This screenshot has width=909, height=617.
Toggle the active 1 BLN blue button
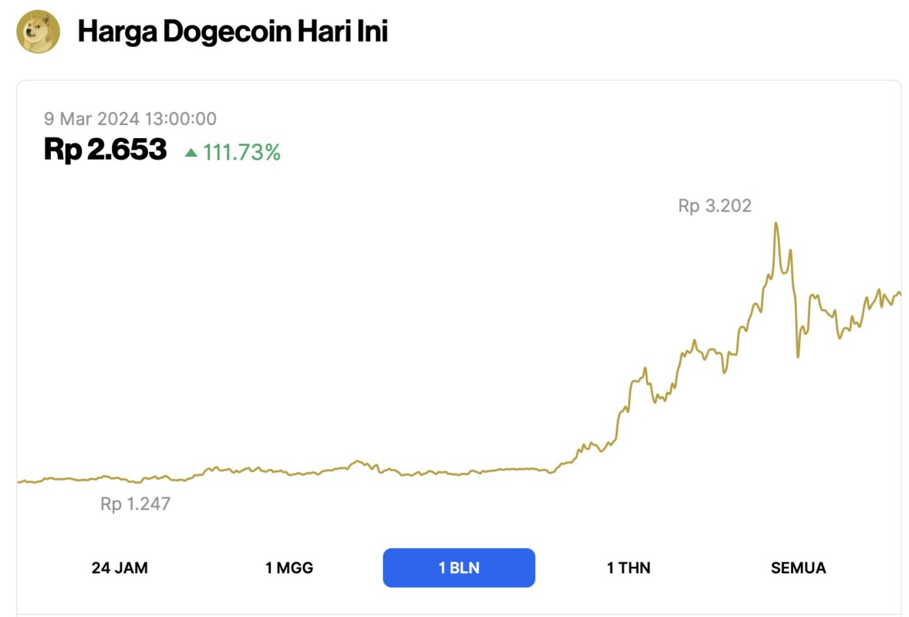coord(458,568)
